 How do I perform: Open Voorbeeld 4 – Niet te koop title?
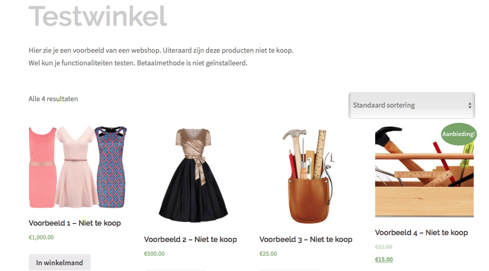tap(422, 233)
